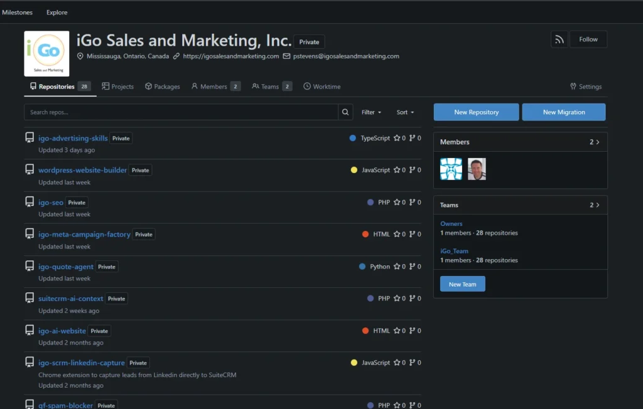Click the New Migration button
643x409 pixels.
564,112
